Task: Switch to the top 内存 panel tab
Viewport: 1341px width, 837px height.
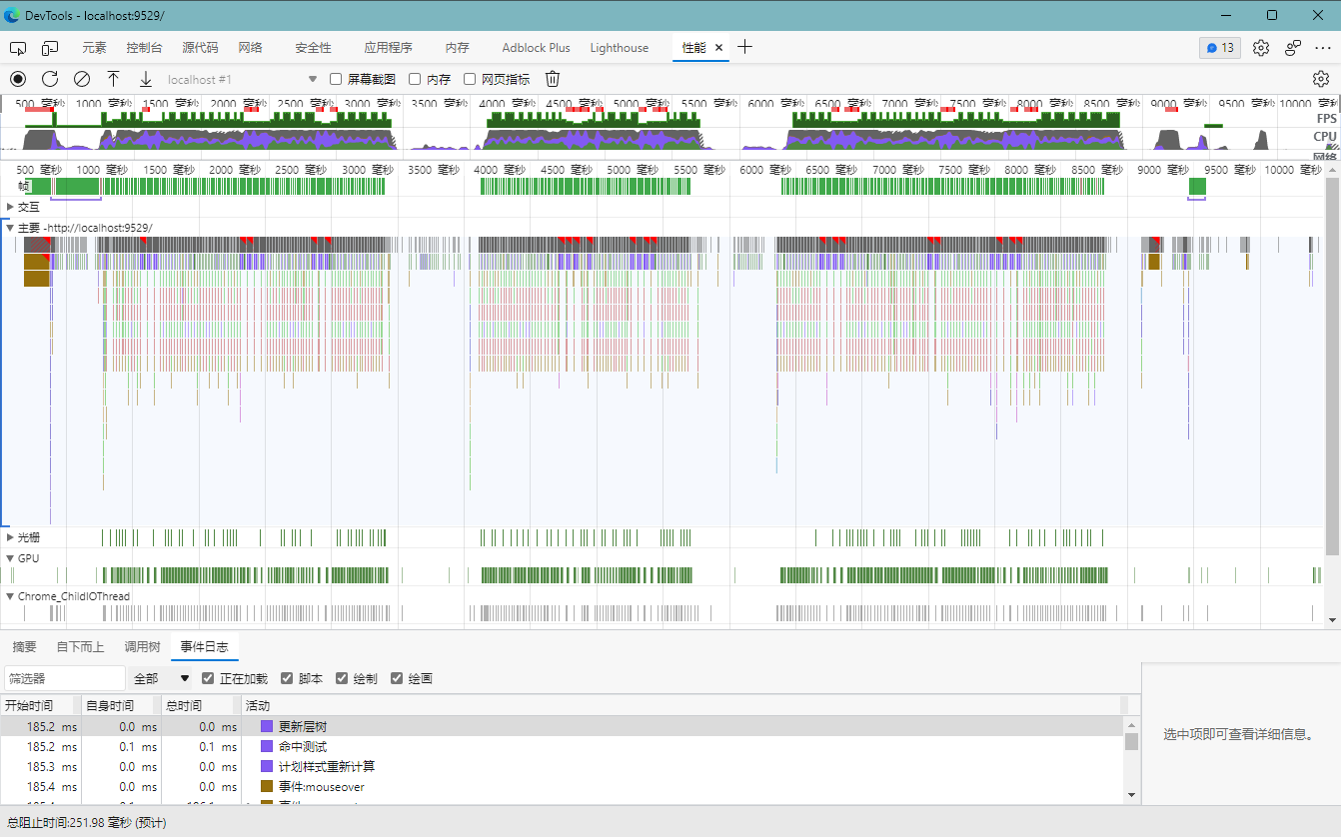Action: coord(457,48)
